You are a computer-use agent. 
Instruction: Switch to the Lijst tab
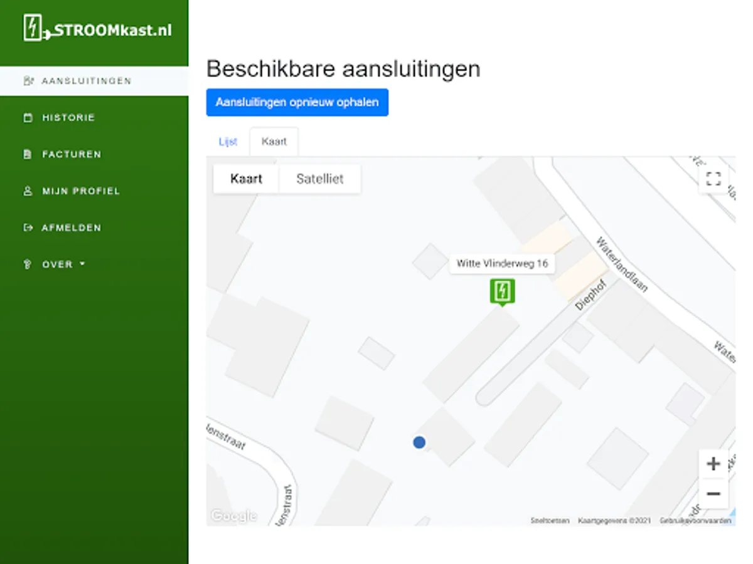(x=228, y=142)
